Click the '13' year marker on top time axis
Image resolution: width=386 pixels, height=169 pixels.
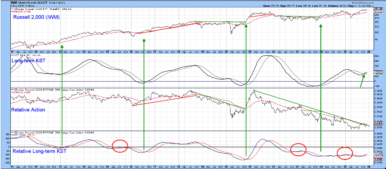point(61,52)
